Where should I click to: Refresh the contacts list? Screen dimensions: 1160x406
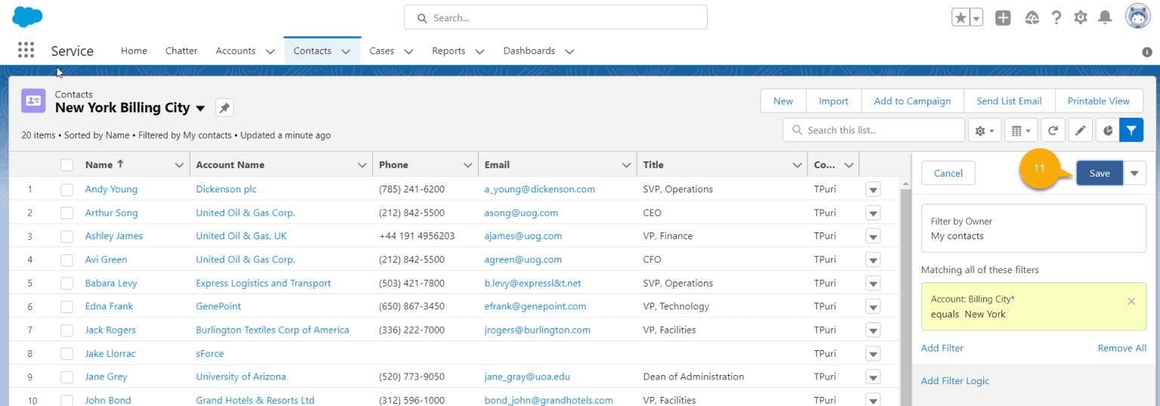1053,131
